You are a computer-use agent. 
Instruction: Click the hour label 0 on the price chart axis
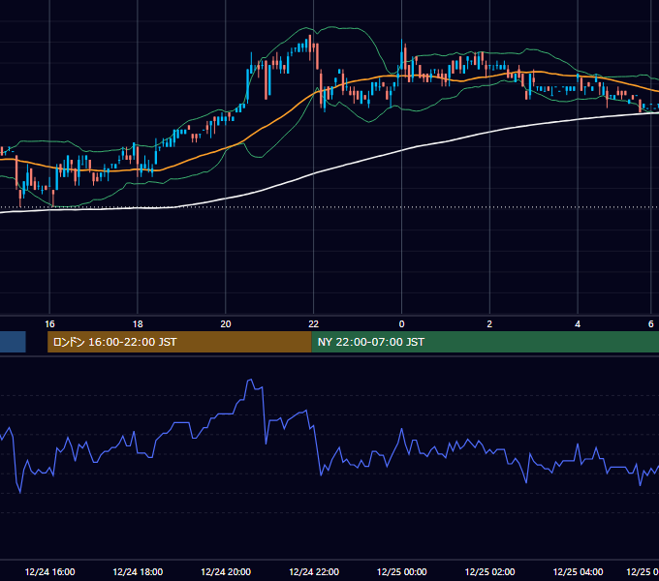pos(401,324)
